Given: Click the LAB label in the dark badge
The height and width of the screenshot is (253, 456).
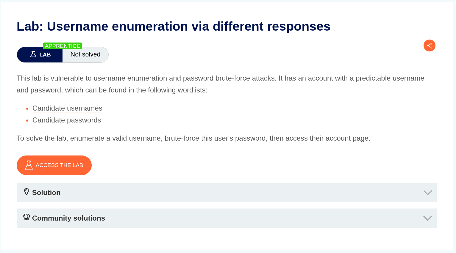Looking at the screenshot, I should tap(45, 55).
